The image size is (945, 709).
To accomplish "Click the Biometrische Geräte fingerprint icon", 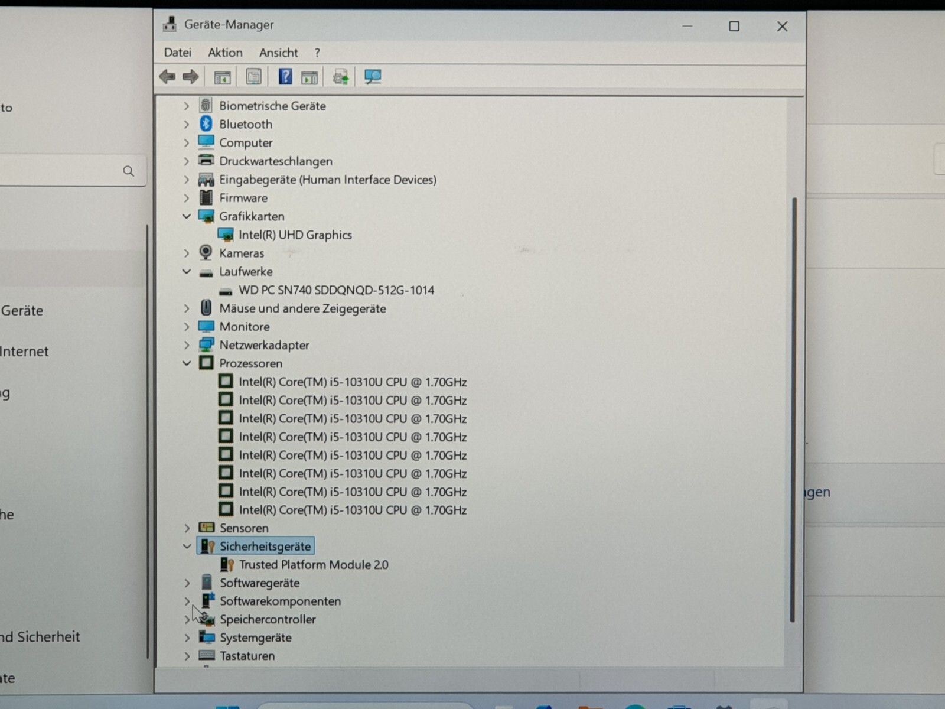I will (x=206, y=105).
